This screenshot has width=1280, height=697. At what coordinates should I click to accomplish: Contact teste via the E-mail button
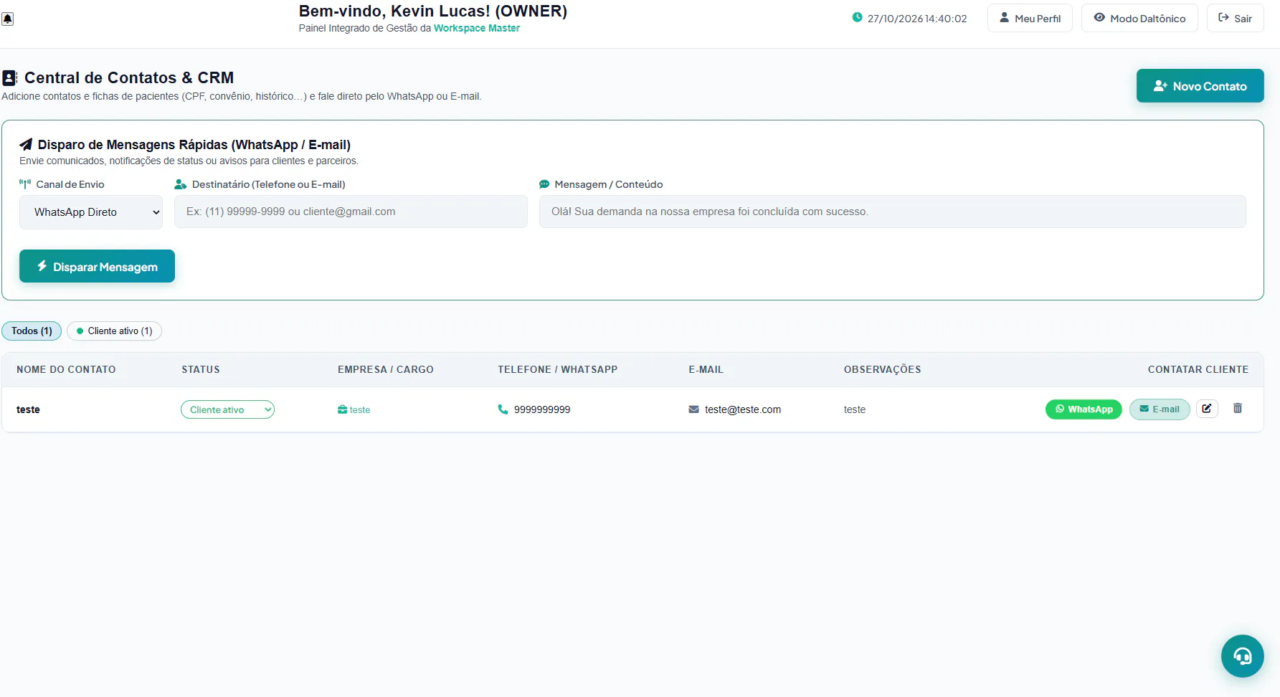pos(1160,409)
